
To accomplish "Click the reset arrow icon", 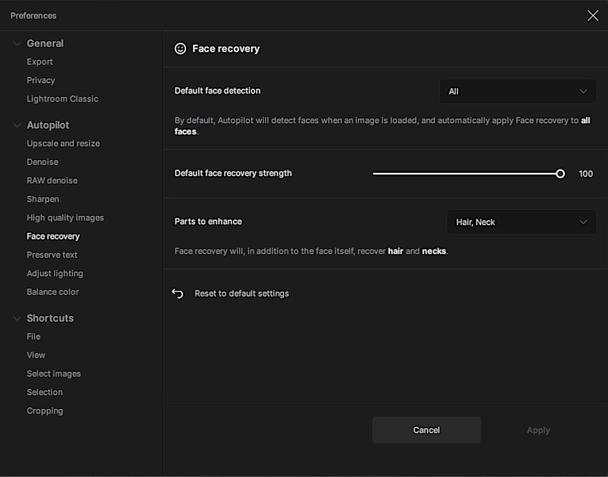I will coord(178,293).
